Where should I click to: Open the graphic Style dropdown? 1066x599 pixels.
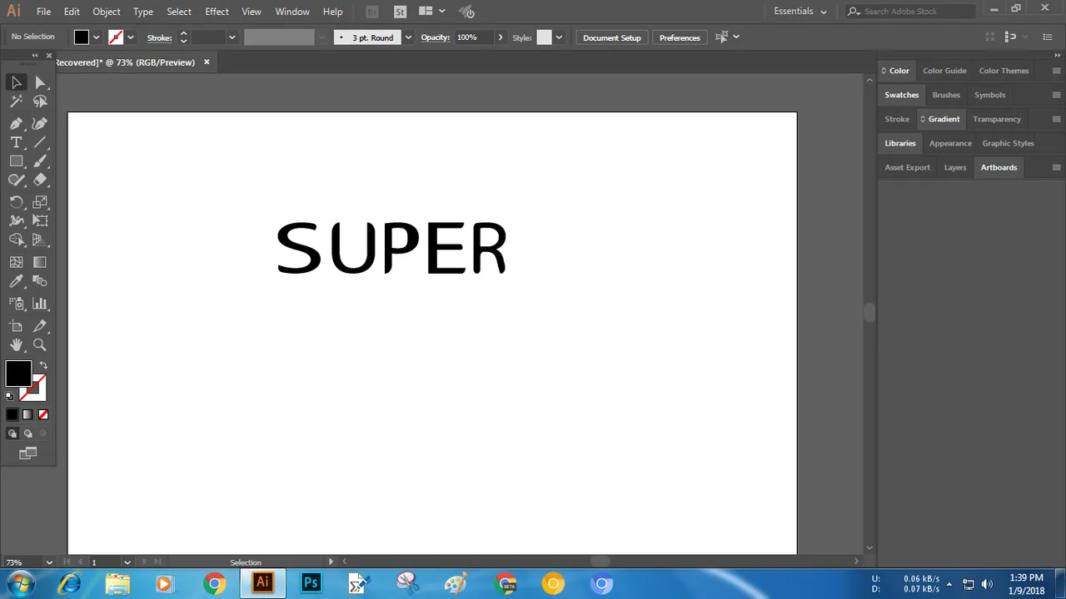(x=559, y=37)
